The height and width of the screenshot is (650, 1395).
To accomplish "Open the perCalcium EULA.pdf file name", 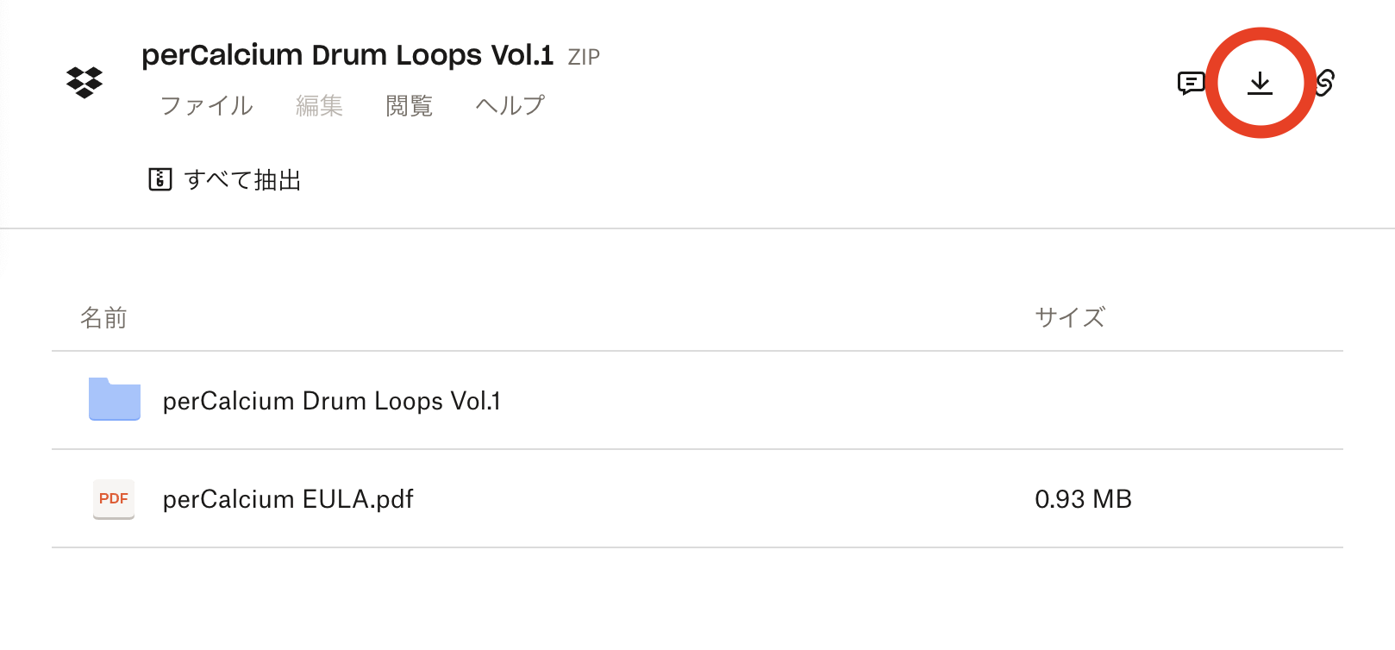I will click(288, 499).
